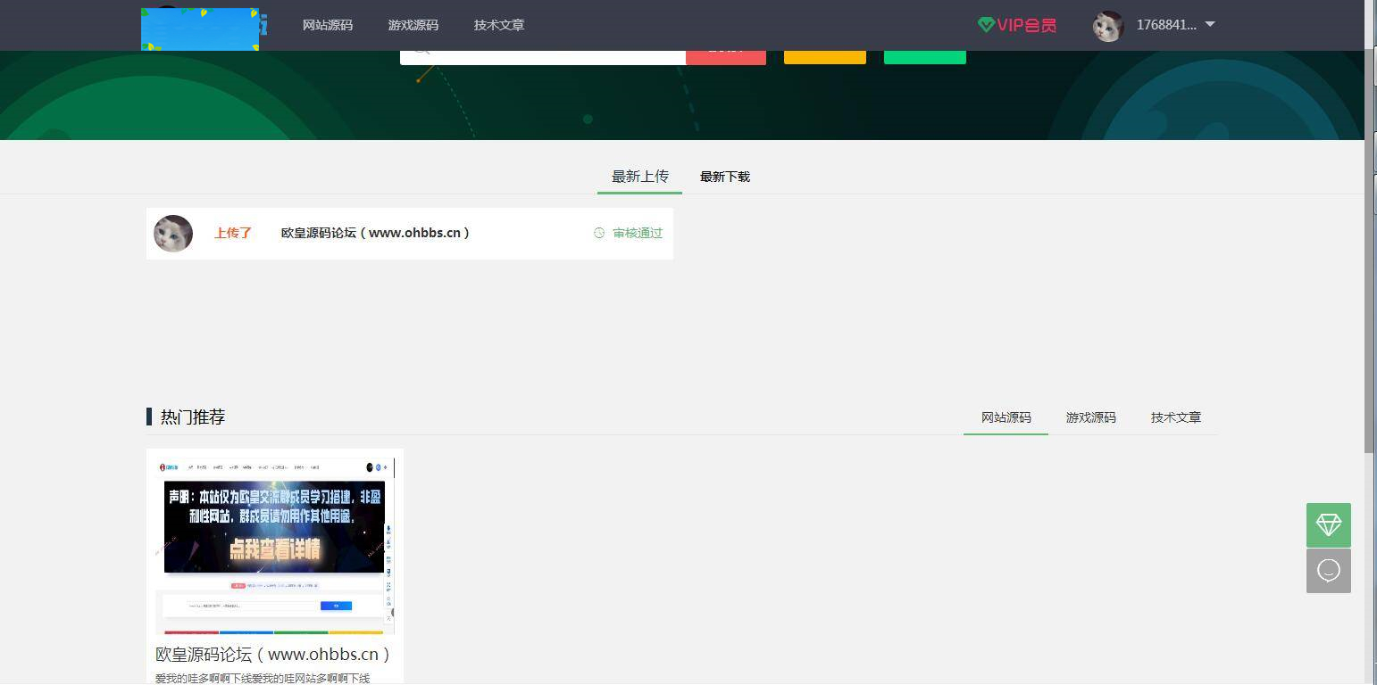Select 游戏源码 tab under 热门推荐
Screen dimensions: 1377x685
(1090, 417)
